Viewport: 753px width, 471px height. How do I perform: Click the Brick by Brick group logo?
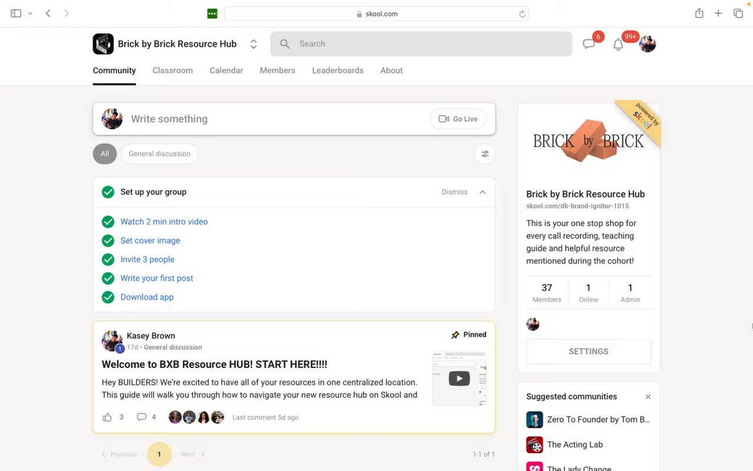pos(103,44)
